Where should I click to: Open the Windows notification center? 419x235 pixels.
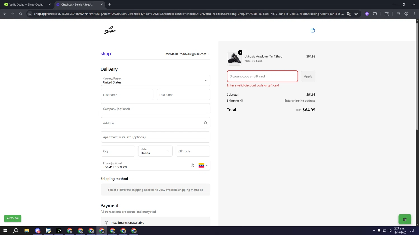412,231
